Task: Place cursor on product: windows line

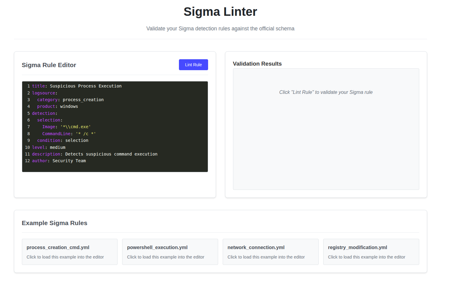Action: tap(57, 107)
